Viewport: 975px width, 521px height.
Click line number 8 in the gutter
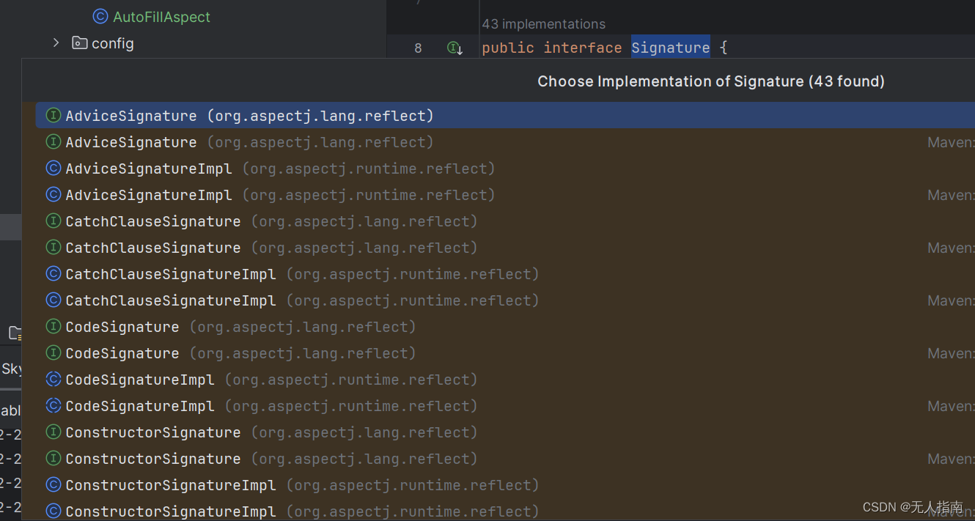pos(418,47)
